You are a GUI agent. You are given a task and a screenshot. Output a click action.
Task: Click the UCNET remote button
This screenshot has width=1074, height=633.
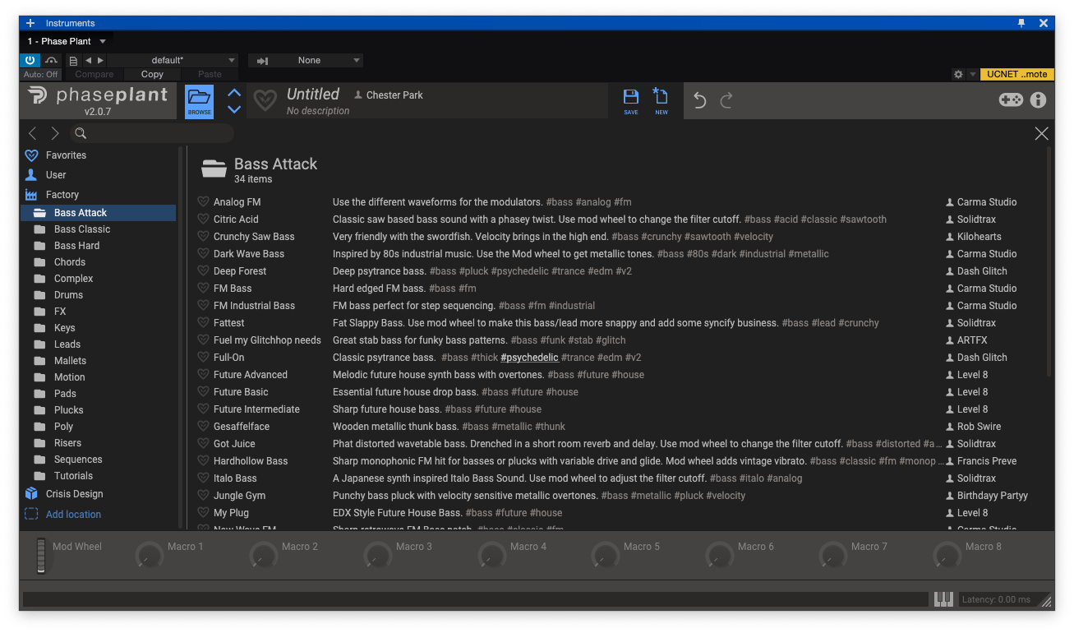(1016, 74)
